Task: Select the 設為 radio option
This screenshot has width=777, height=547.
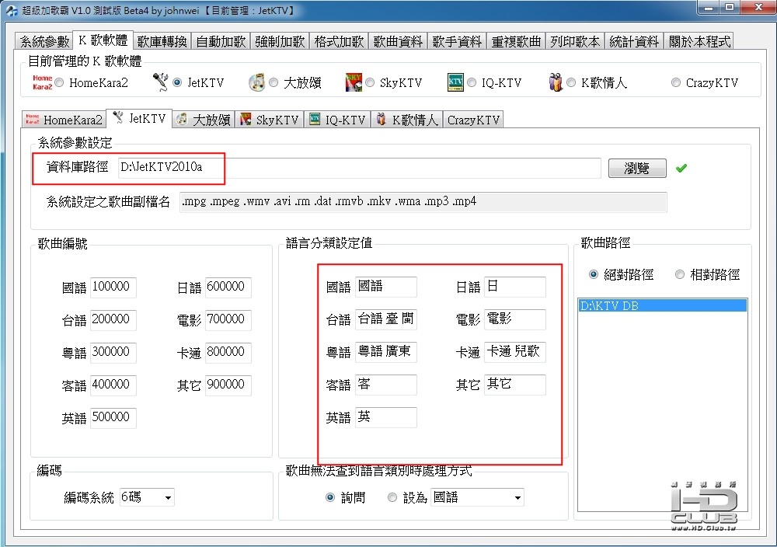Action: (392, 497)
